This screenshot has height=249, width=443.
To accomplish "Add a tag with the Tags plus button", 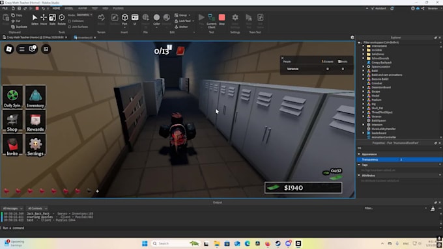I will (x=440, y=164).
